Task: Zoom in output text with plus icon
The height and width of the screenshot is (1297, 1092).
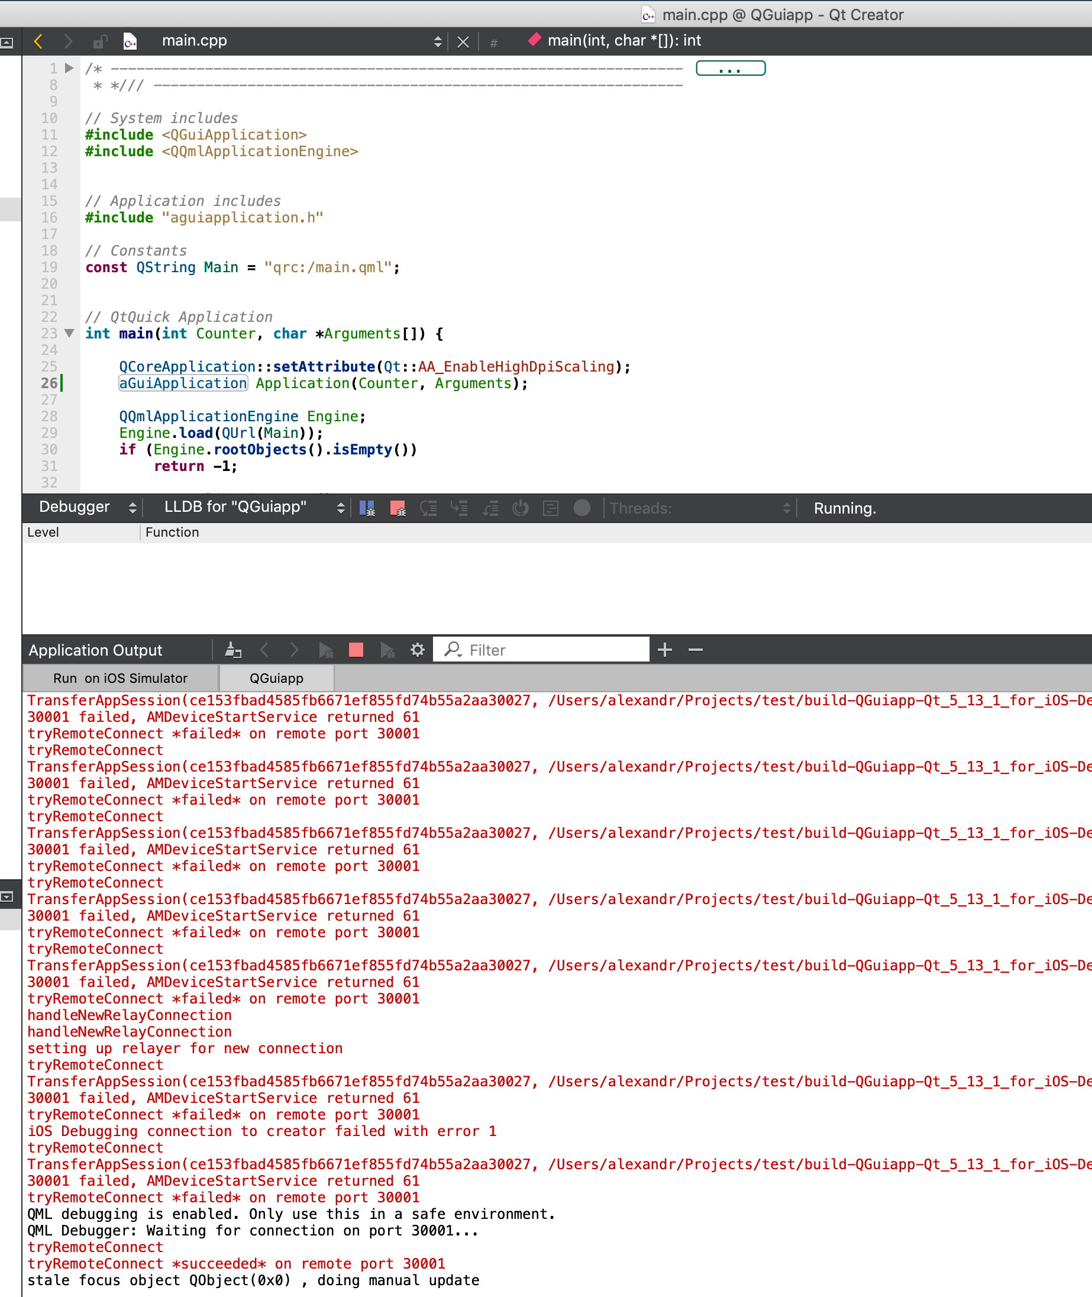Action: click(x=665, y=650)
